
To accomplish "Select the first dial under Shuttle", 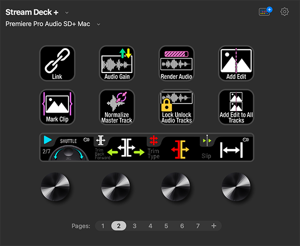I will pyautogui.click(x=55, y=186).
